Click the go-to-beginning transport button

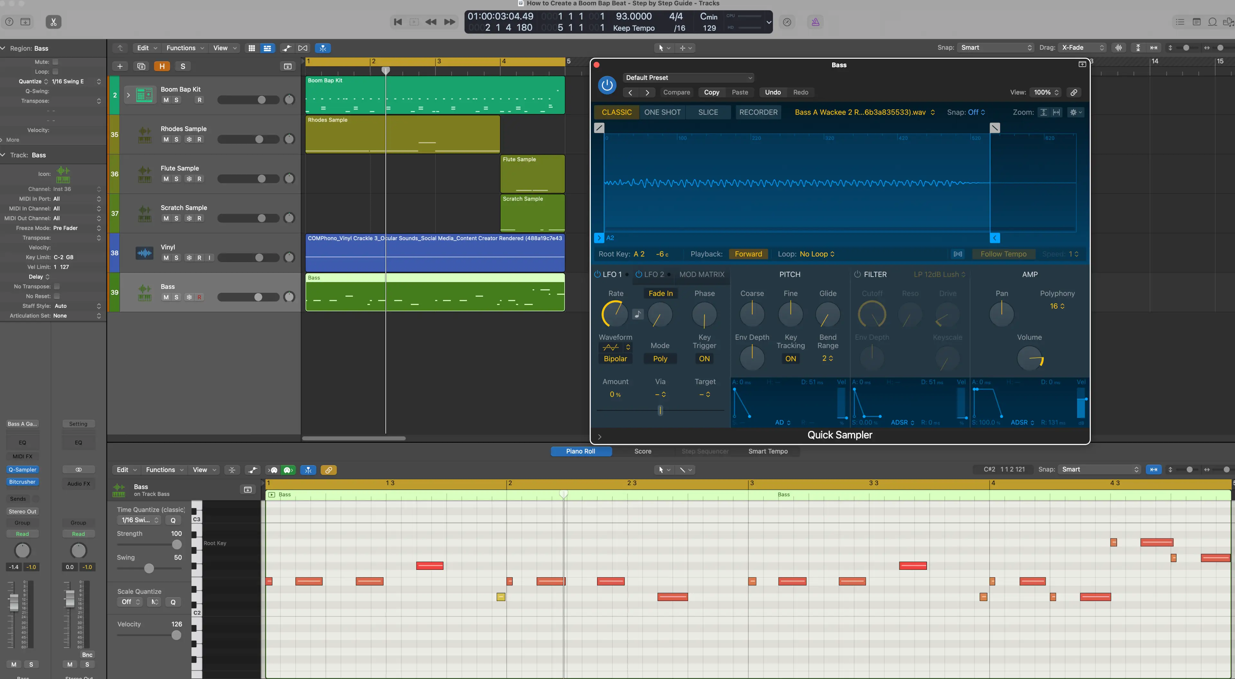(398, 22)
